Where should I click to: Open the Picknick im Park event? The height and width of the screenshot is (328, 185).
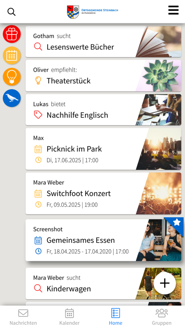point(103,149)
